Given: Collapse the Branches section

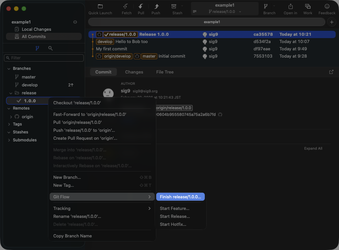Looking at the screenshot, I should tap(9, 69).
